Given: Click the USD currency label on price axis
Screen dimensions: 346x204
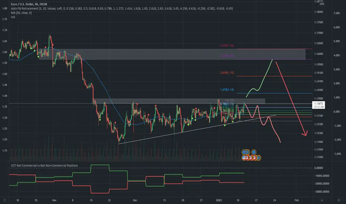Looking at the screenshot, I should (322, 4).
